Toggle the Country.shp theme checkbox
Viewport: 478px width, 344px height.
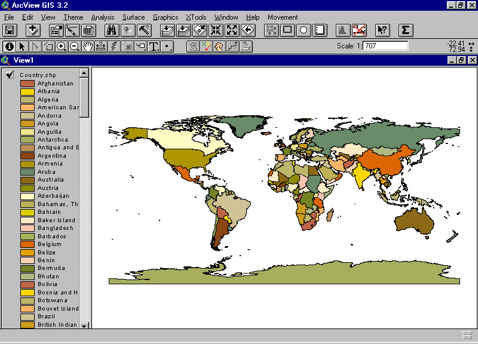point(10,75)
